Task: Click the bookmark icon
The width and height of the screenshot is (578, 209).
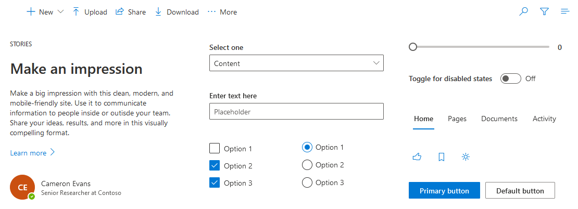Action: [442, 156]
